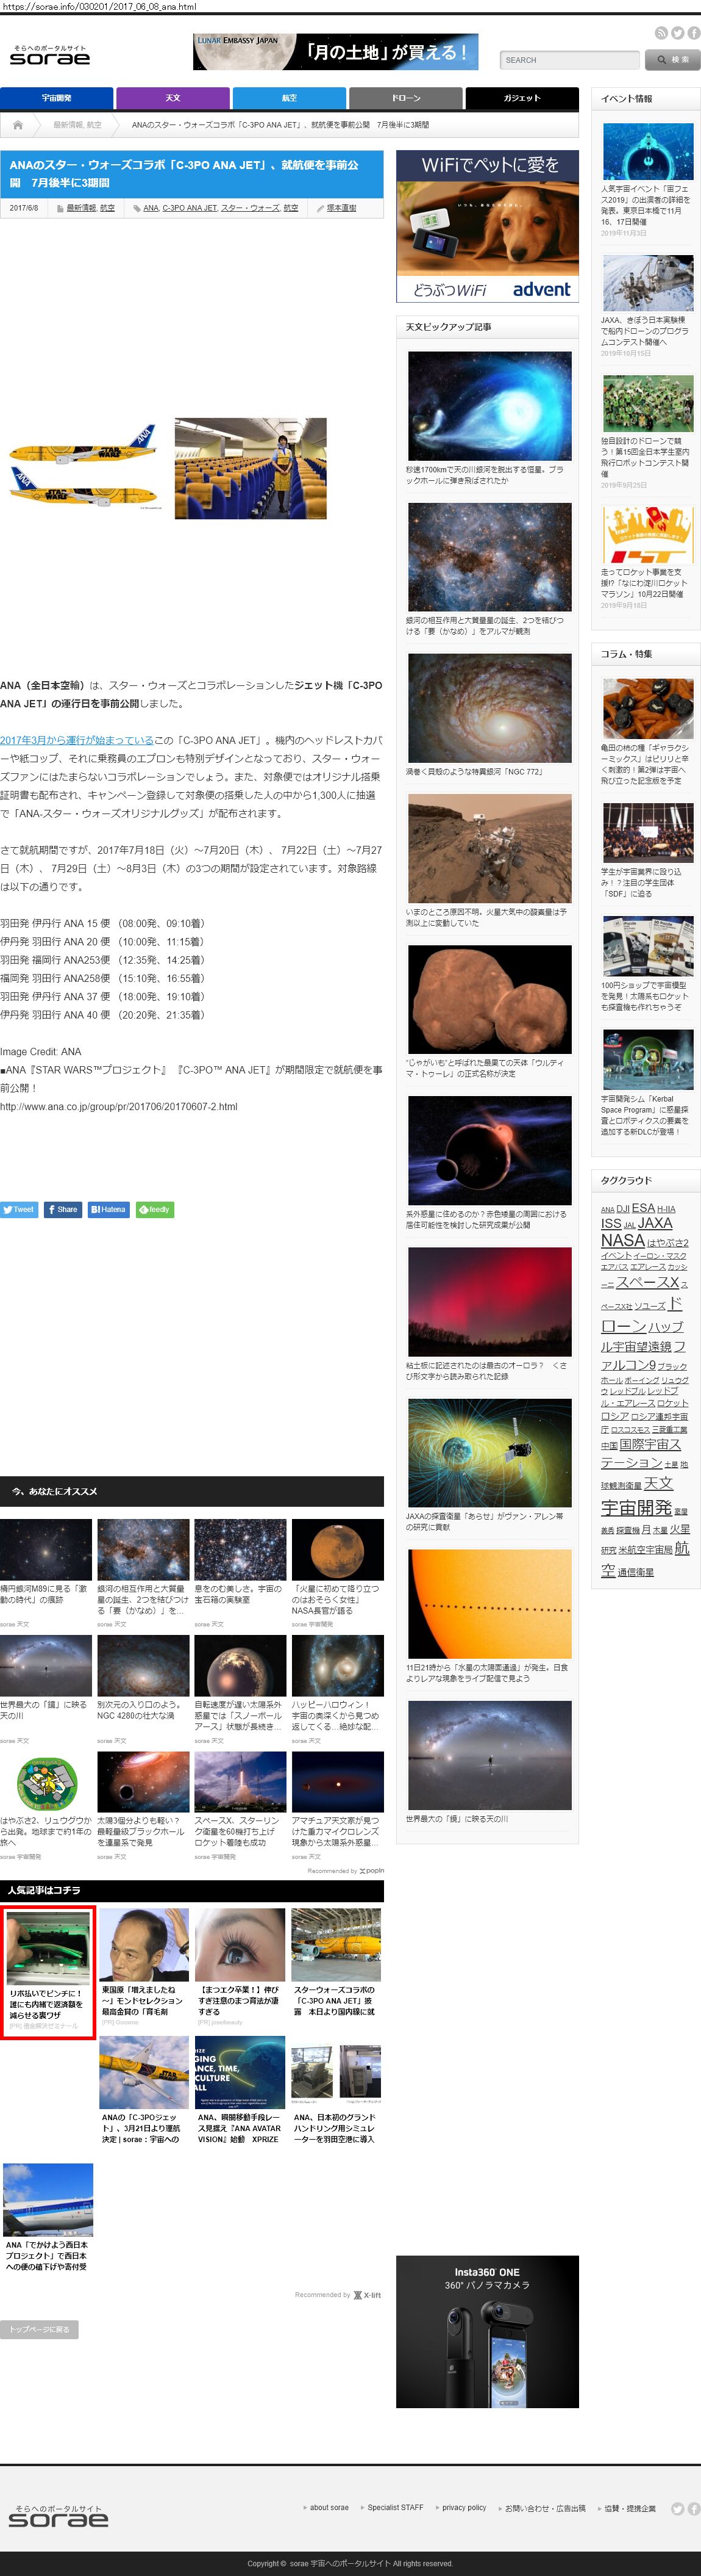The height and width of the screenshot is (2576, 701).
Task: Share article via Tweet button
Action: [x=19, y=1209]
